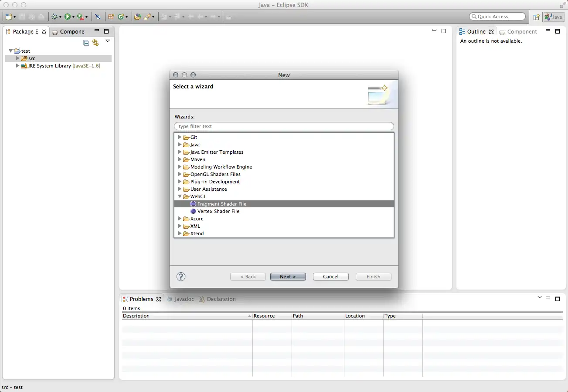
Task: Open the Javadoc tab
Action: coord(181,299)
